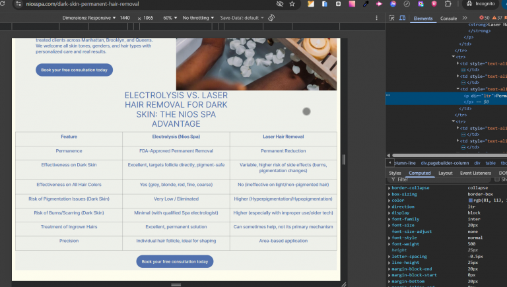Image resolution: width=507 pixels, height=287 pixels.
Task: Click the pink gradient square extension icon
Action: 352,4
